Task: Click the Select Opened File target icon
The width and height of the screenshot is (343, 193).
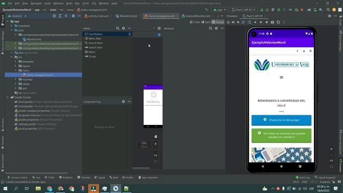Action: point(54,16)
